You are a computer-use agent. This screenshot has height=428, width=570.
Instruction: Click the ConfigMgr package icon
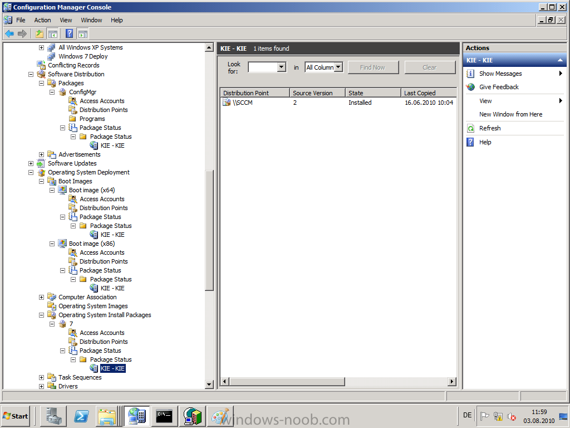pyautogui.click(x=62, y=92)
